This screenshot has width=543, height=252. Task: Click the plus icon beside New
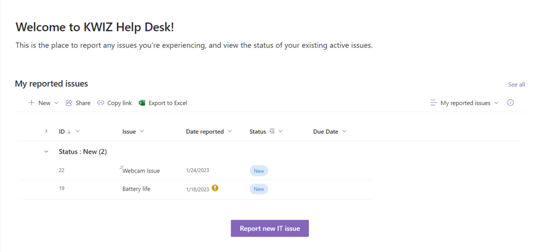[31, 103]
